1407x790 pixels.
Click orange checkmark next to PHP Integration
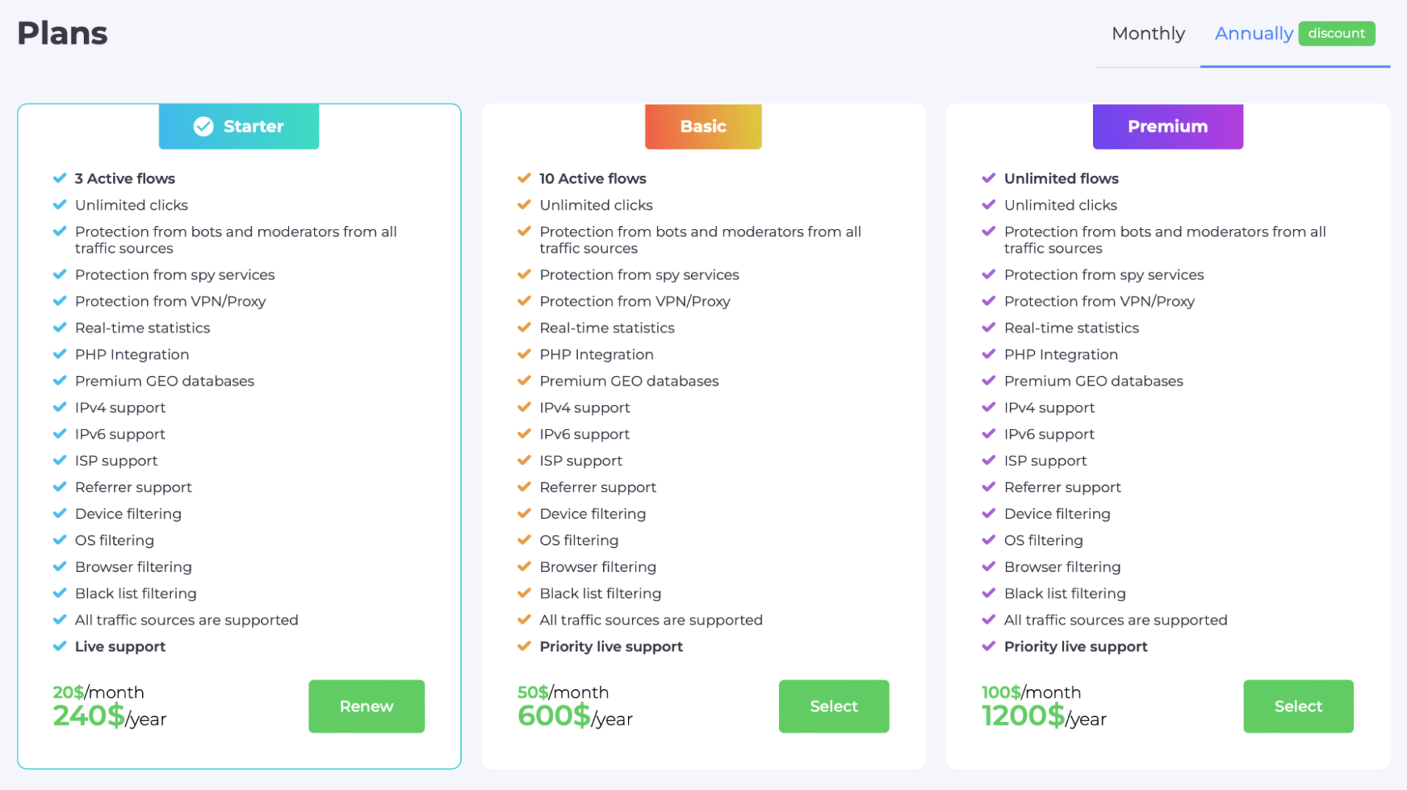(524, 354)
